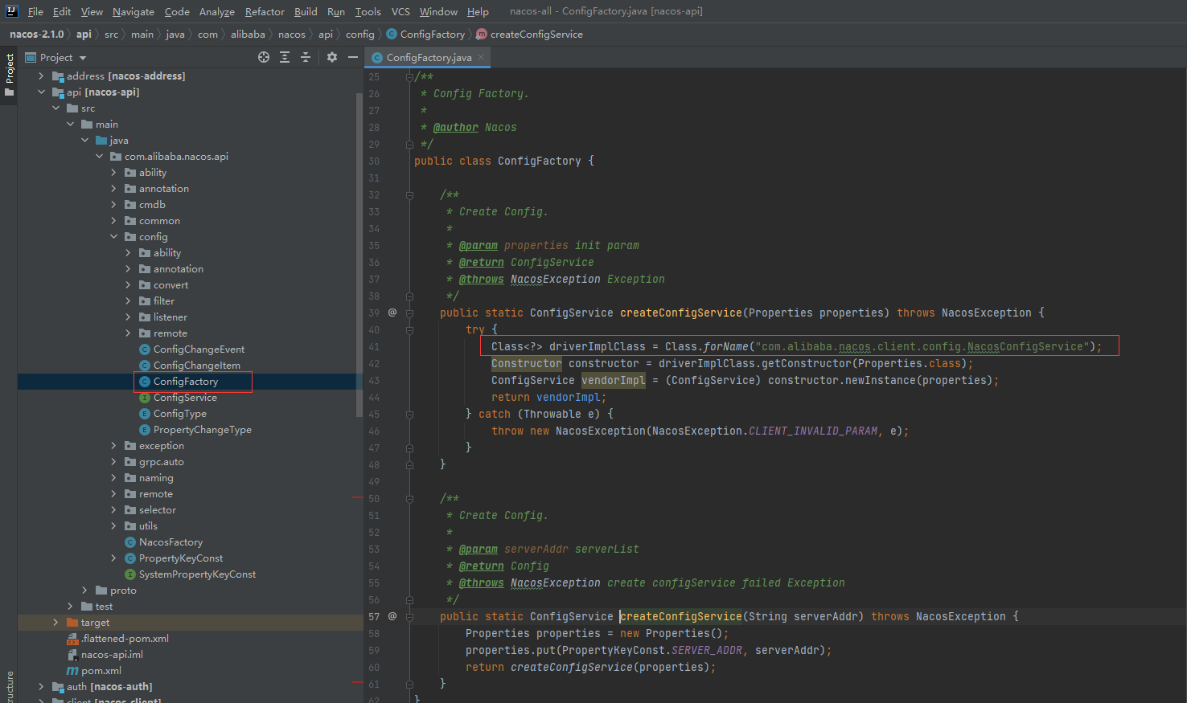Open the Navigate menu
The width and height of the screenshot is (1187, 703).
click(x=133, y=11)
